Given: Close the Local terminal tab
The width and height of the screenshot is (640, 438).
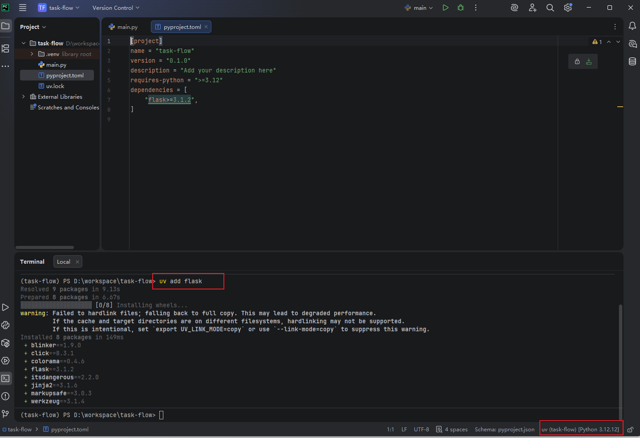Looking at the screenshot, I should [x=77, y=262].
